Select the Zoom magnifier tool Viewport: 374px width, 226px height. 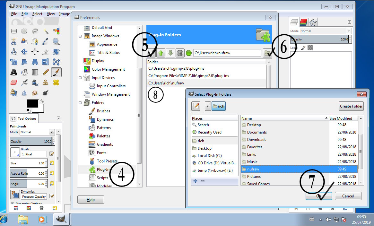pos(56,41)
